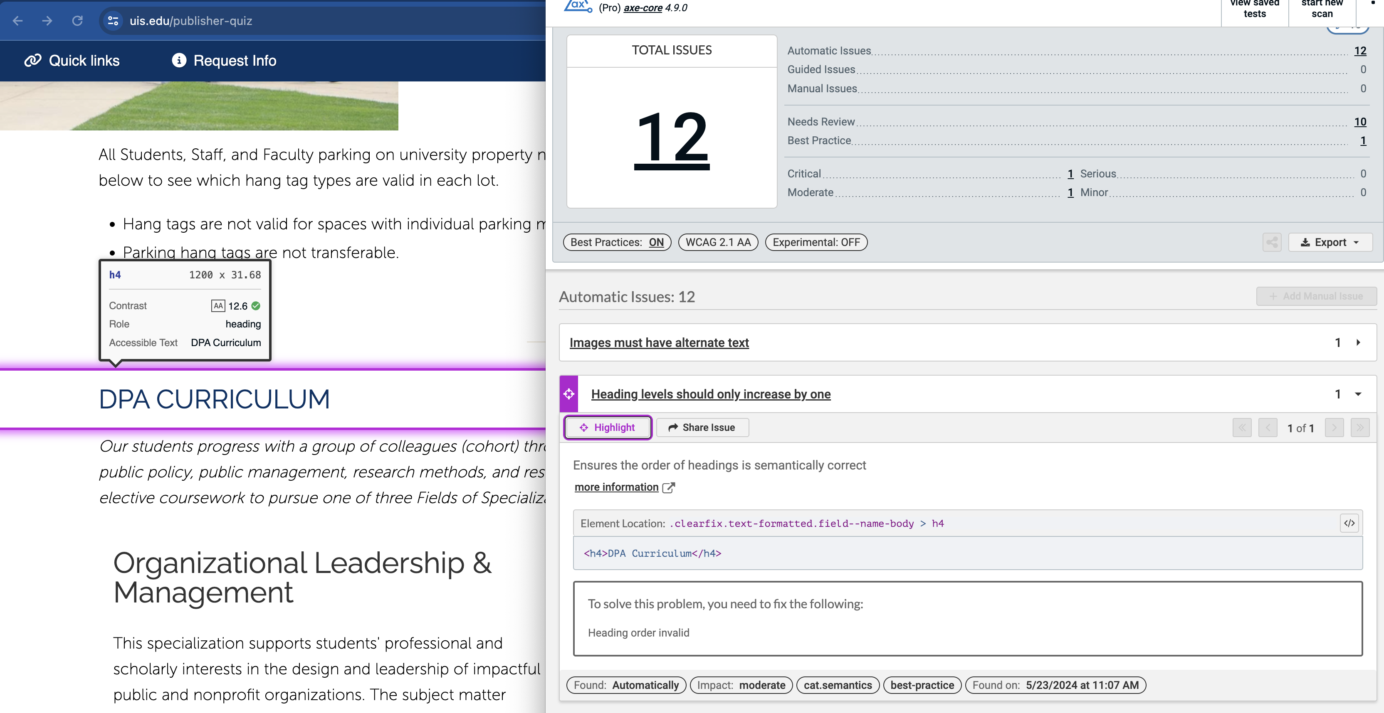
Task: Go back in browser history
Action: [18, 21]
